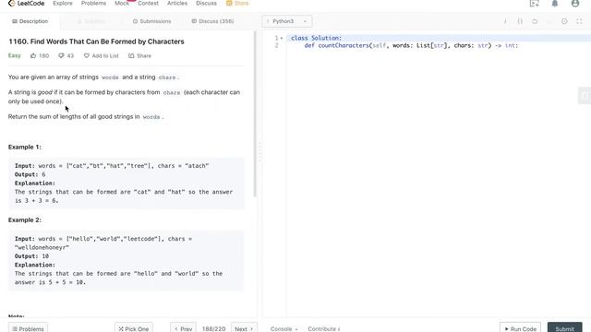Submit the solution

point(564,328)
